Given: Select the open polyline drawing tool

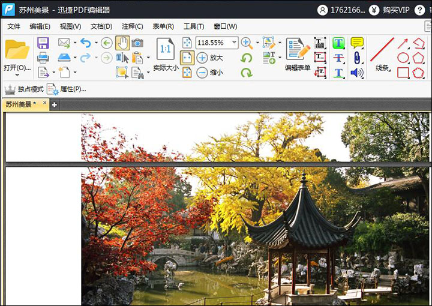Looking at the screenshot, I should pos(419,43).
